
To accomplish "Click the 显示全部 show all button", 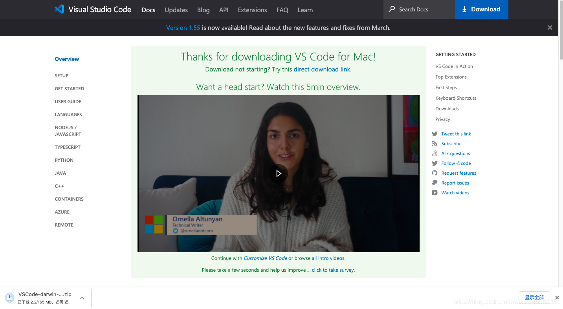I will (x=534, y=297).
